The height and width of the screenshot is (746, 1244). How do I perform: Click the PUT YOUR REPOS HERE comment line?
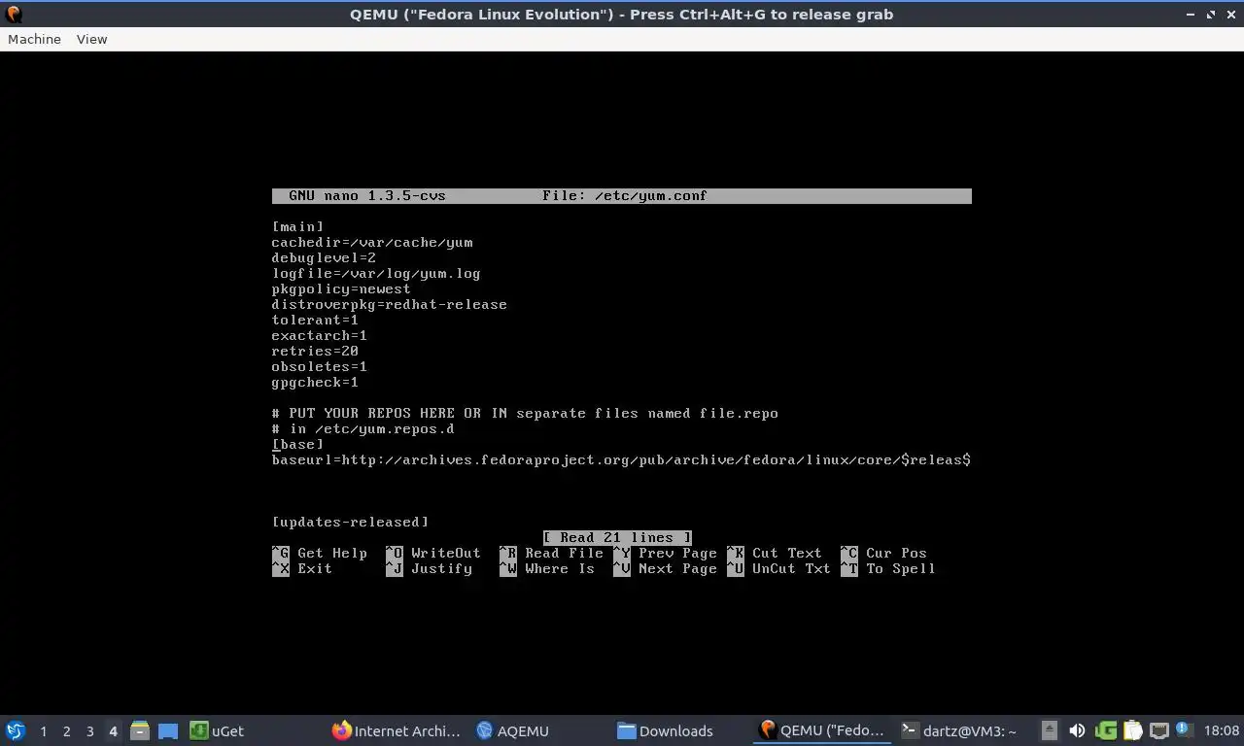point(525,413)
